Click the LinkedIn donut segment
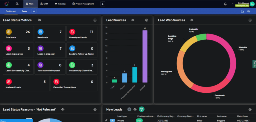 coord(201,37)
